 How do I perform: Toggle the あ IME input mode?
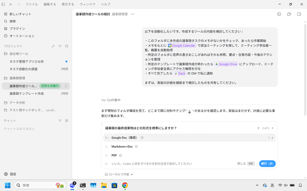tap(272, 185)
